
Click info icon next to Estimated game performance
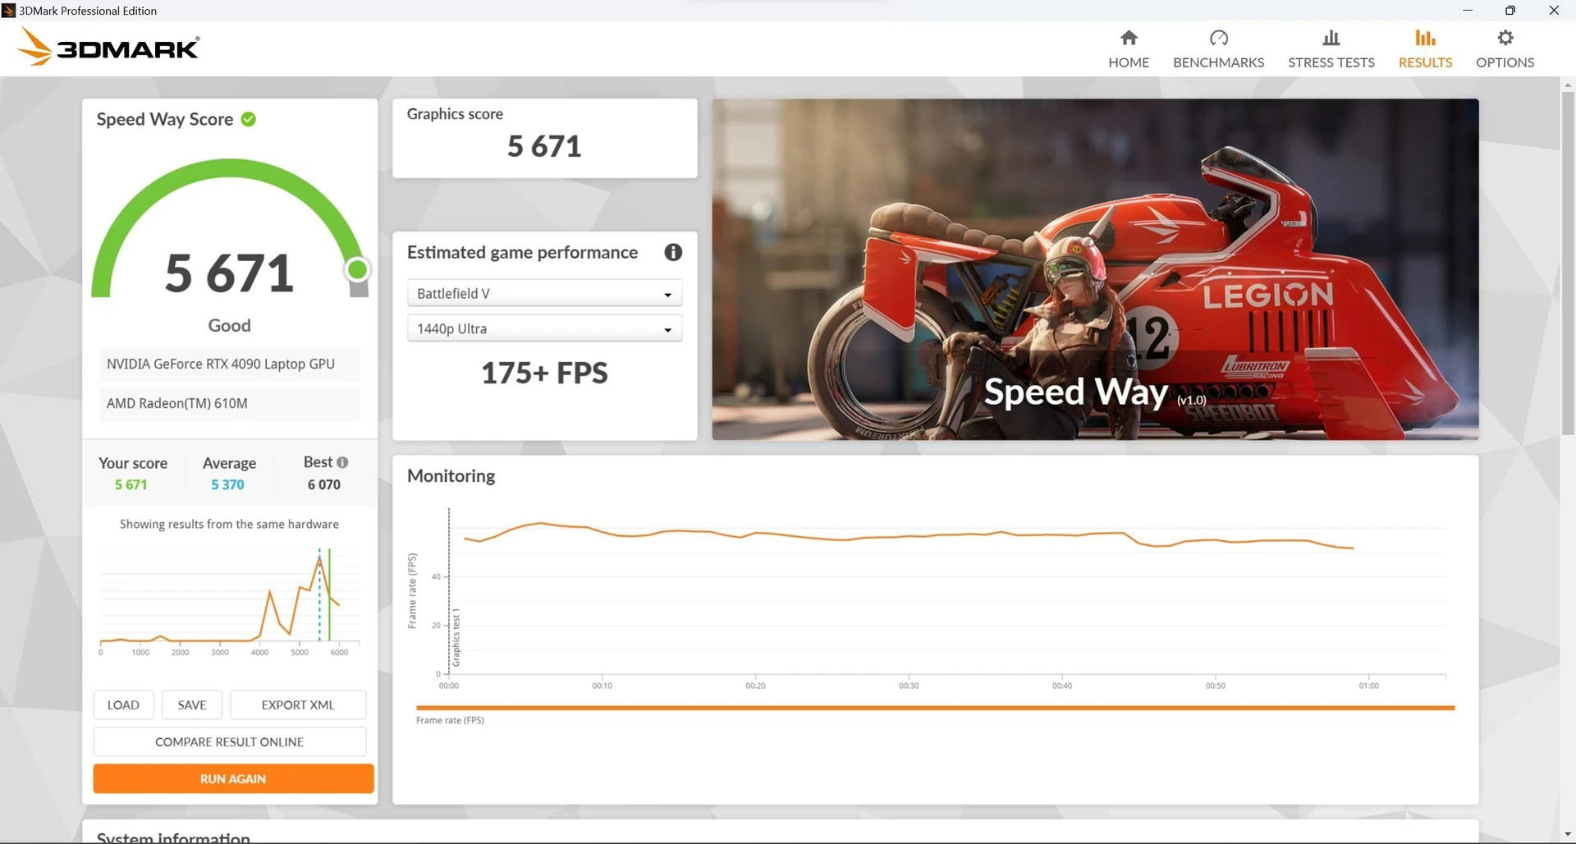click(673, 252)
